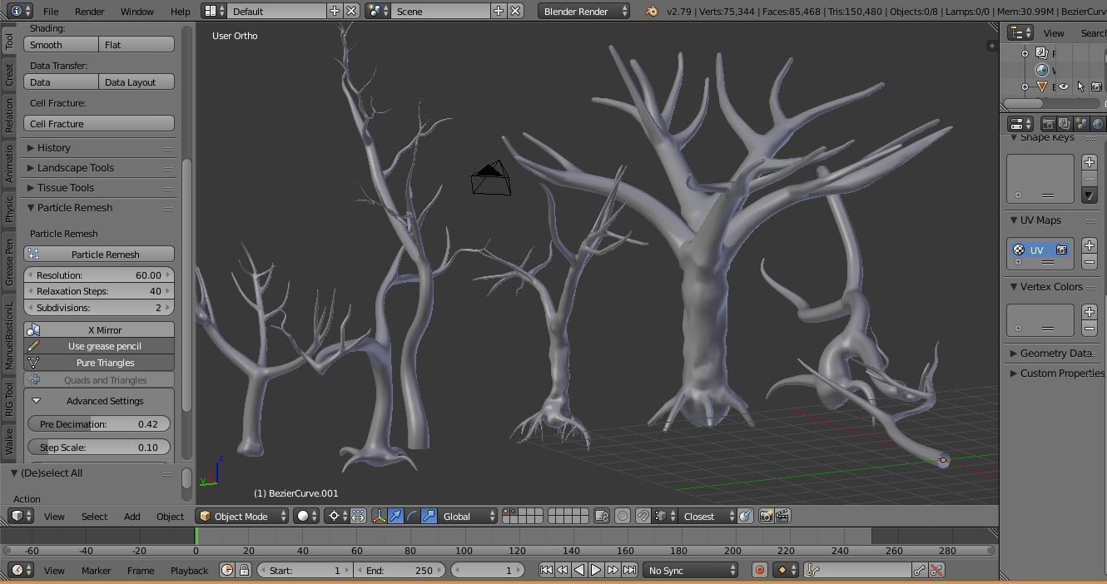Render OpenGL still image camera icon
Screen dimensions: 1107x584
tap(767, 516)
